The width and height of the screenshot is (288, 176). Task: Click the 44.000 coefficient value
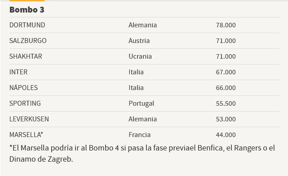point(226,135)
